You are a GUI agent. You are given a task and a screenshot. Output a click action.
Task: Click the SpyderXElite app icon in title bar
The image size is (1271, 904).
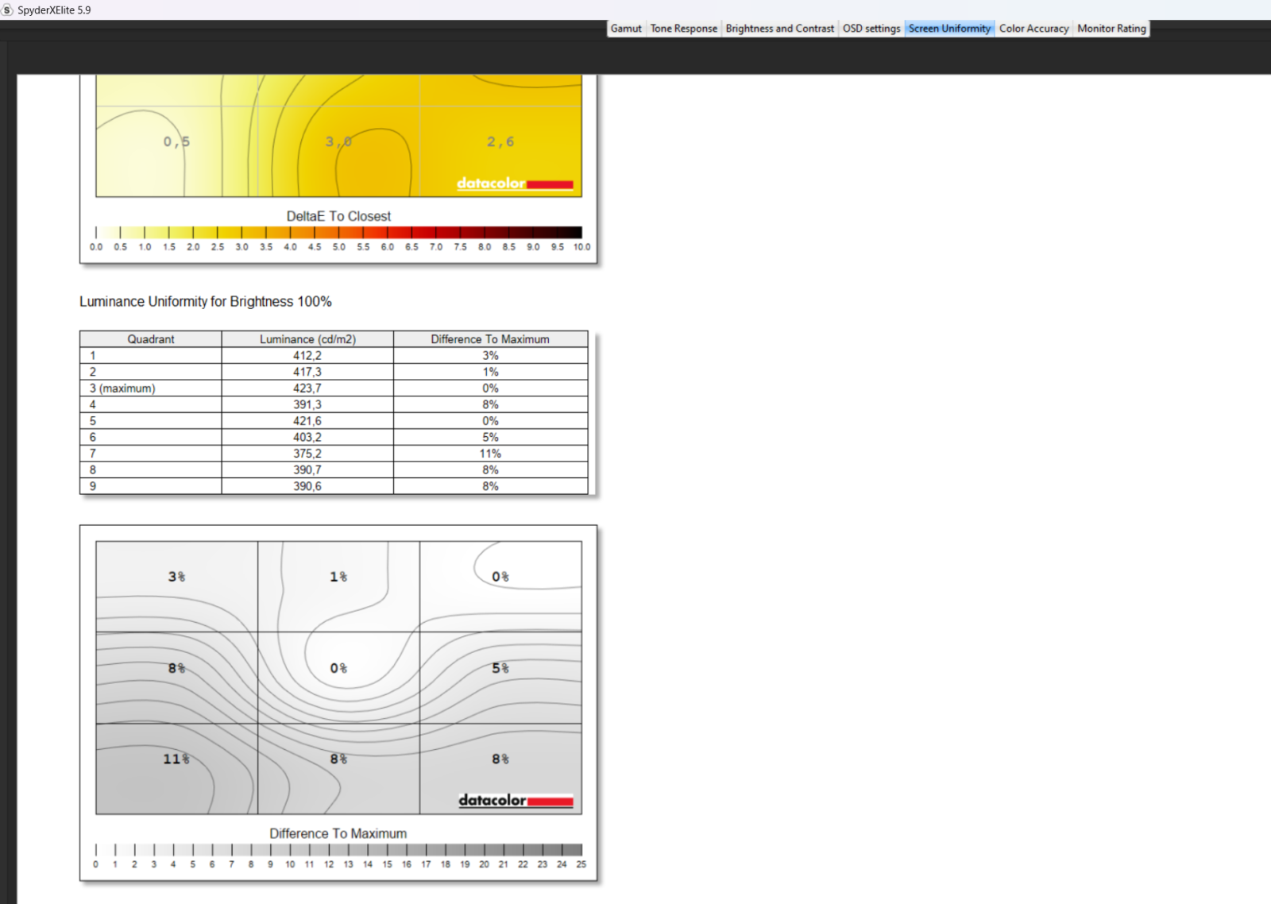[x=8, y=10]
